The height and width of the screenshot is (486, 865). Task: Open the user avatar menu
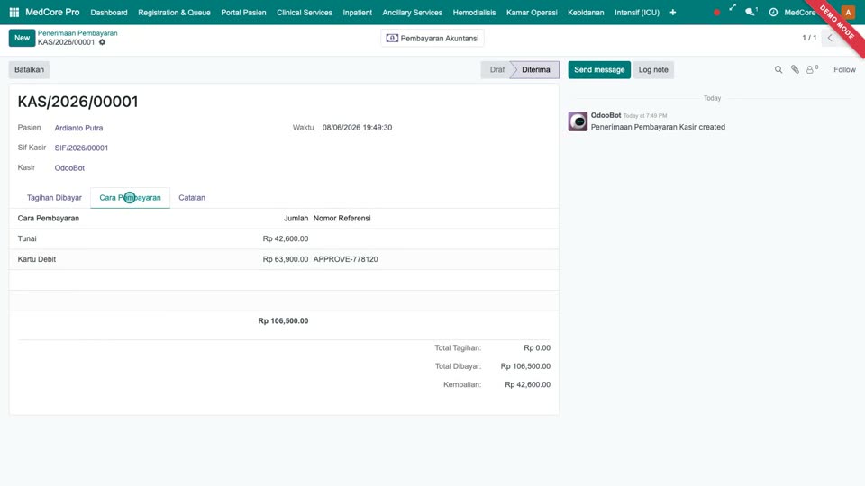[x=848, y=12]
